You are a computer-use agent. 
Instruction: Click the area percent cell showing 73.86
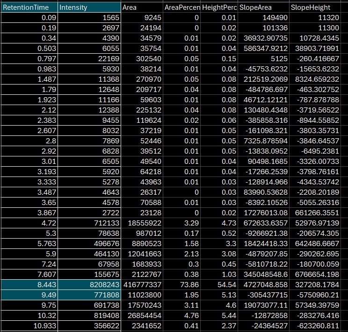182,285
